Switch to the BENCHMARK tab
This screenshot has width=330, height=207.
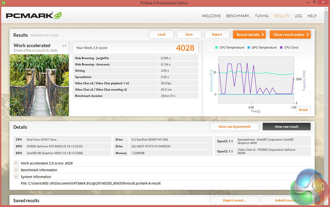pos(238,16)
